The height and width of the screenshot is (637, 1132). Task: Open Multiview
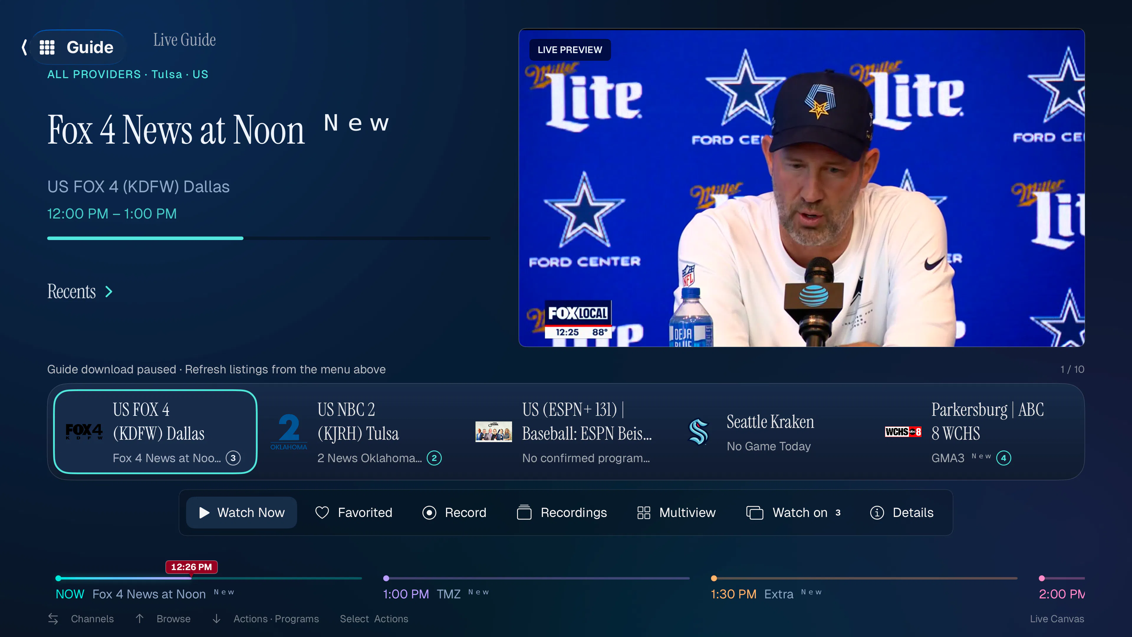coord(677,513)
